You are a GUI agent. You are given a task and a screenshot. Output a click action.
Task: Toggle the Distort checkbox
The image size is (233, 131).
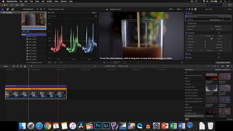click(186, 57)
